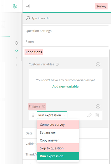Open the Run expression trigger dropdown

tap(52, 115)
